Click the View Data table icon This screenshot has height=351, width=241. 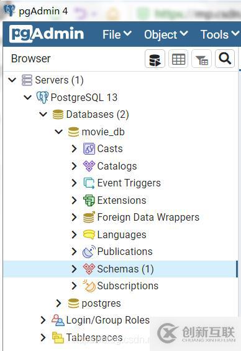point(178,59)
